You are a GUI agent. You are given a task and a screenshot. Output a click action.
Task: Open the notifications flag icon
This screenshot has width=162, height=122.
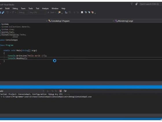click(x=132, y=4)
